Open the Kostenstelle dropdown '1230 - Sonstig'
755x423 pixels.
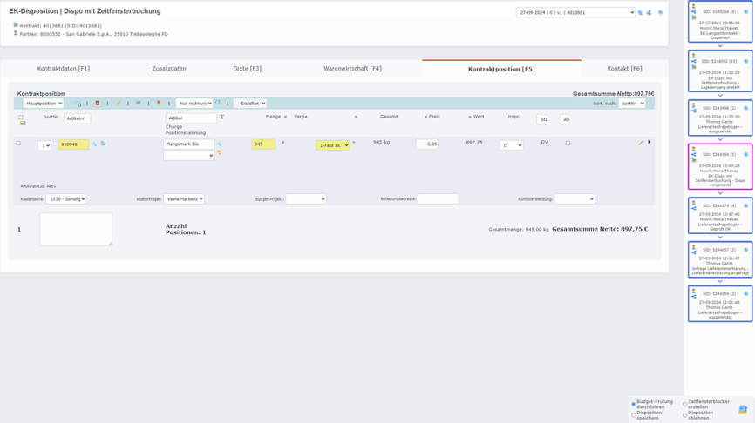66,199
